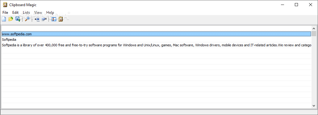The height and width of the screenshot is (115, 318).
Task: Click the arrow-into-list insert icon
Action: point(37,19)
